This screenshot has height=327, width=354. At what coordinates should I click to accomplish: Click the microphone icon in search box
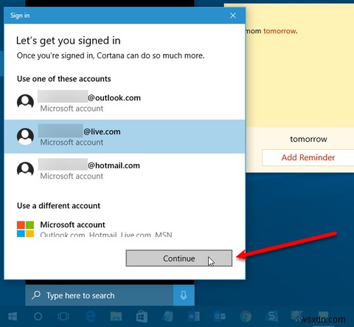[x=184, y=295]
